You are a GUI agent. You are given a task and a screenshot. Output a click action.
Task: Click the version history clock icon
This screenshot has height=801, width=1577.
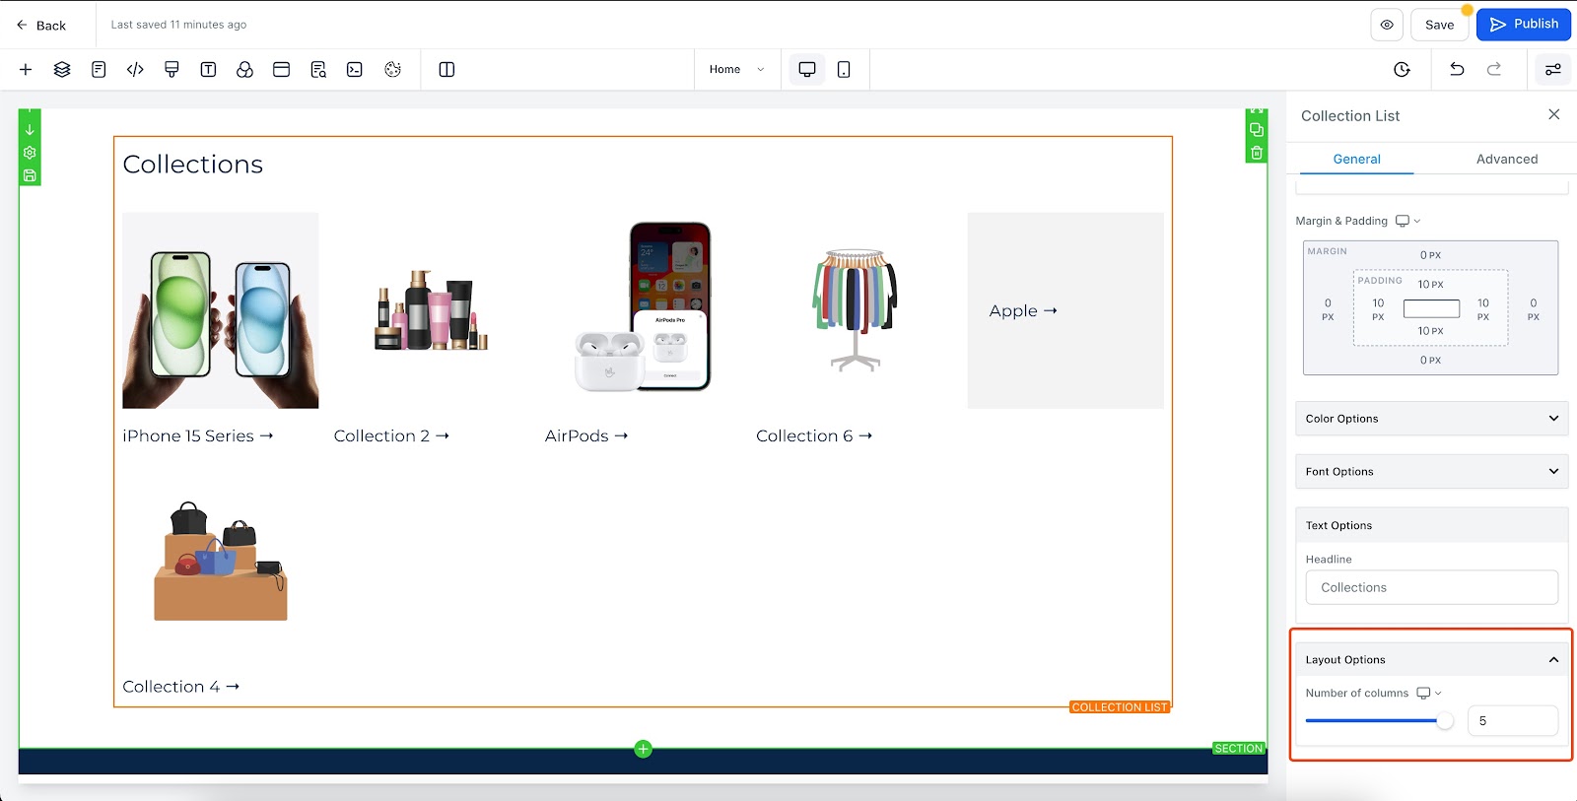pos(1402,69)
